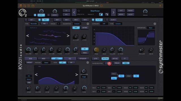Switch to OSC 1 tab

click(x=32, y=20)
